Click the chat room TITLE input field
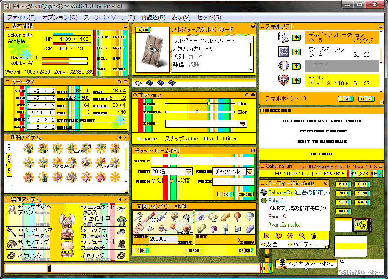Screen dimensions: 388x279 pos(203,161)
